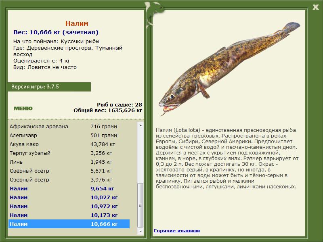Select the Алепизавр row
Screen dimensions: 323x242
[x=69, y=136]
